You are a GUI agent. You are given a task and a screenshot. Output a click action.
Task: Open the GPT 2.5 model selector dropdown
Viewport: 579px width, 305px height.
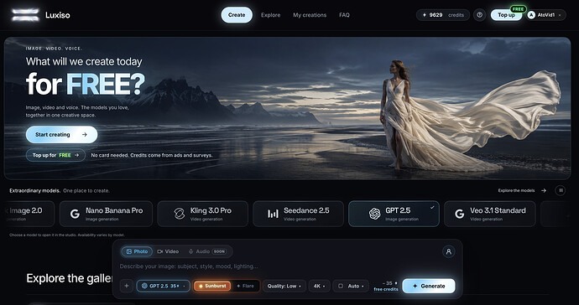(x=164, y=286)
